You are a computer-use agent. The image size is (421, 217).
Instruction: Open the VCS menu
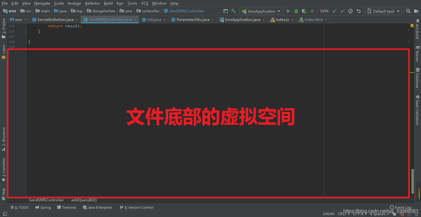pos(145,3)
